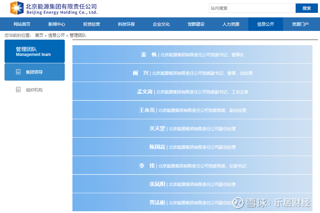
Task: Open the profile row for 孟文涛
Action: 192,92
